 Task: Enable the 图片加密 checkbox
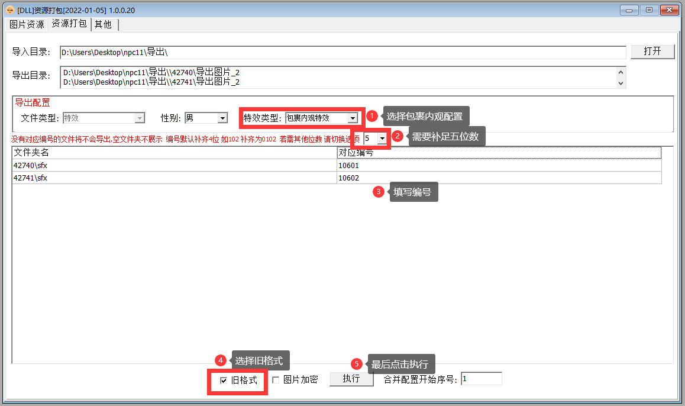pos(276,381)
